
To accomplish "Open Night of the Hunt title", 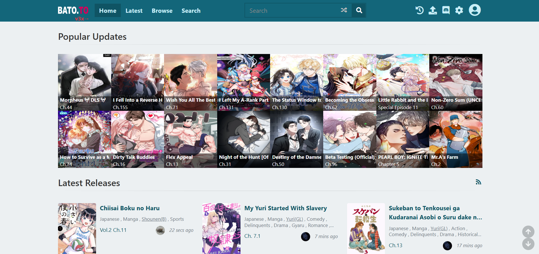I will coord(244,157).
